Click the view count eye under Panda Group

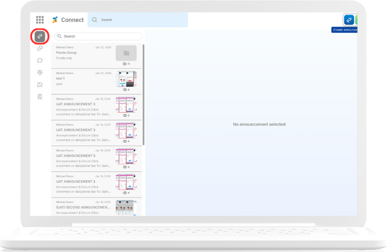125,64
